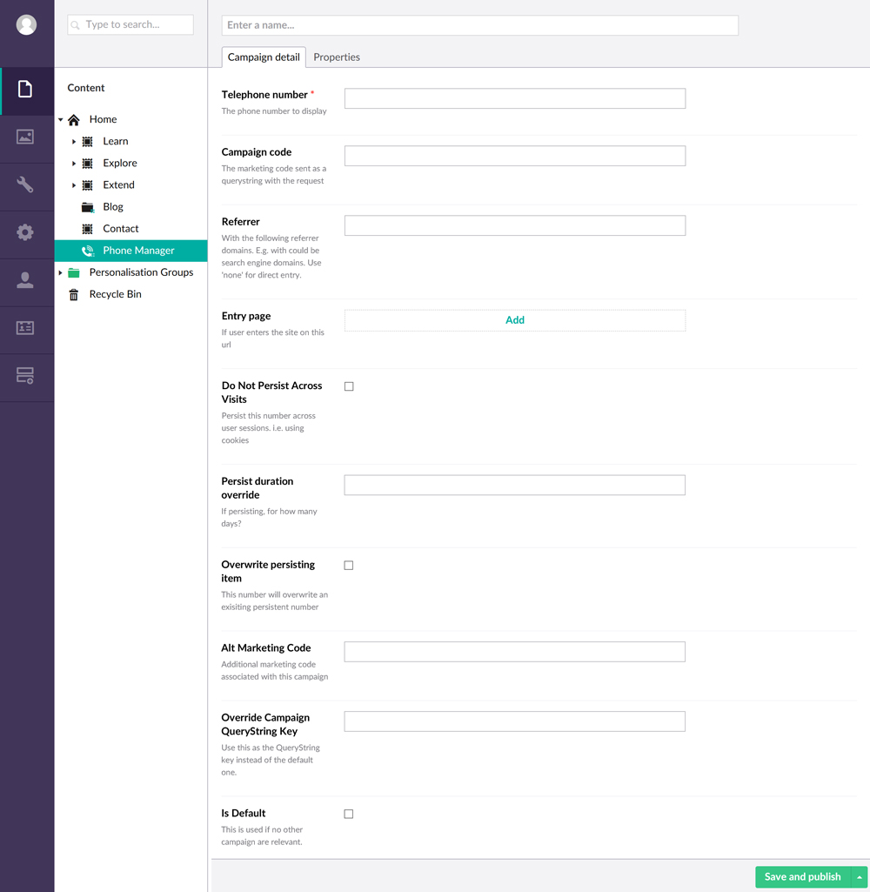This screenshot has height=892, width=870.
Task: Expand the Extend tree node arrow
Action: tap(74, 185)
